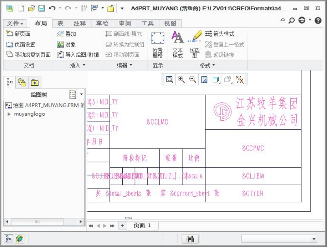
Task: Open a file using the folder icon
Action: tap(31, 8)
